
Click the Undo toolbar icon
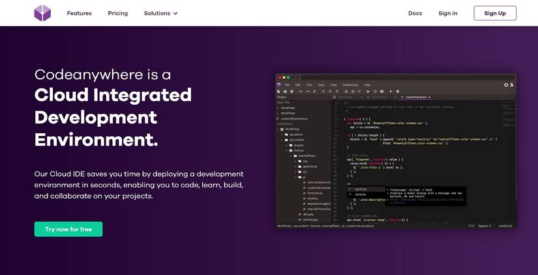[x=301, y=91]
